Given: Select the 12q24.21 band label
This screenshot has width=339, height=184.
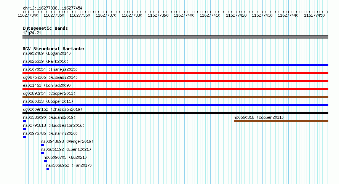Looking at the screenshot, I should click(x=32, y=33).
